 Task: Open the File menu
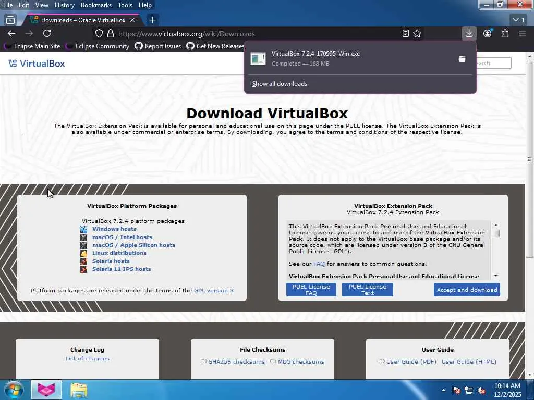7,5
